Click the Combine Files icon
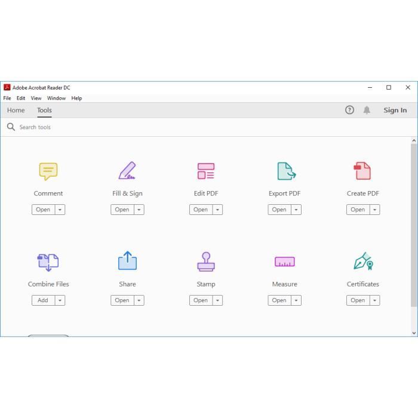The image size is (418, 418). (x=48, y=262)
